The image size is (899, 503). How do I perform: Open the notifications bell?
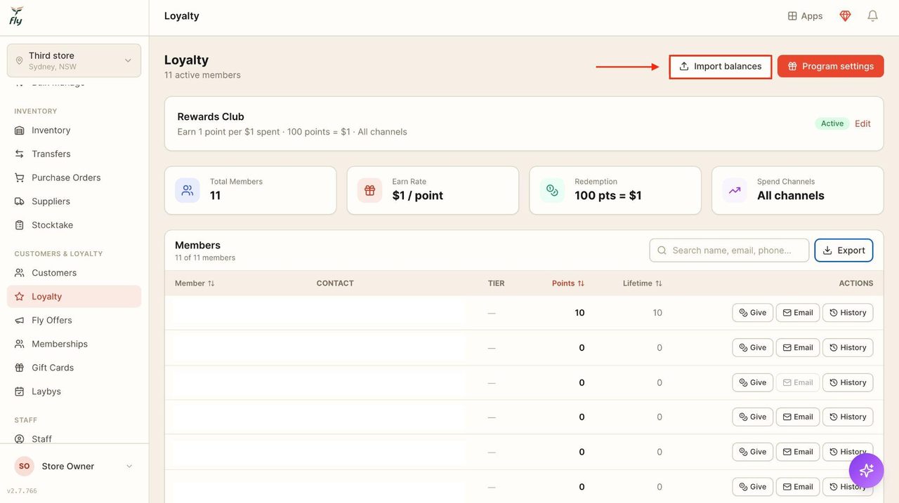pos(872,16)
